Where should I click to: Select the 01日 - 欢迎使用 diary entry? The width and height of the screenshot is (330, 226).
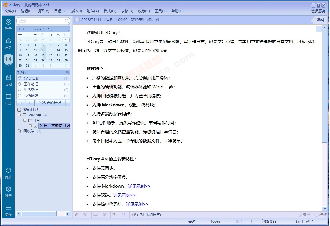tap(55, 126)
